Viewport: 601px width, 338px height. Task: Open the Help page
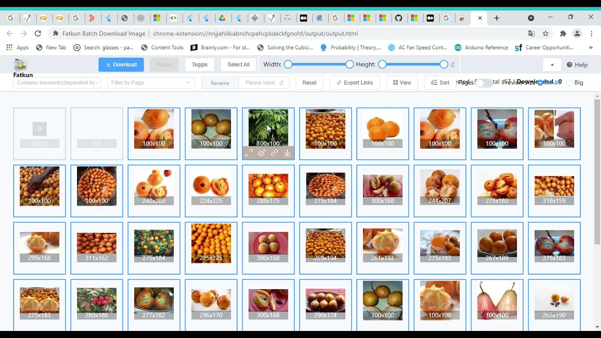pos(577,65)
